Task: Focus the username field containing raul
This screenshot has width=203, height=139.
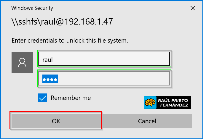Action: [x=104, y=59]
